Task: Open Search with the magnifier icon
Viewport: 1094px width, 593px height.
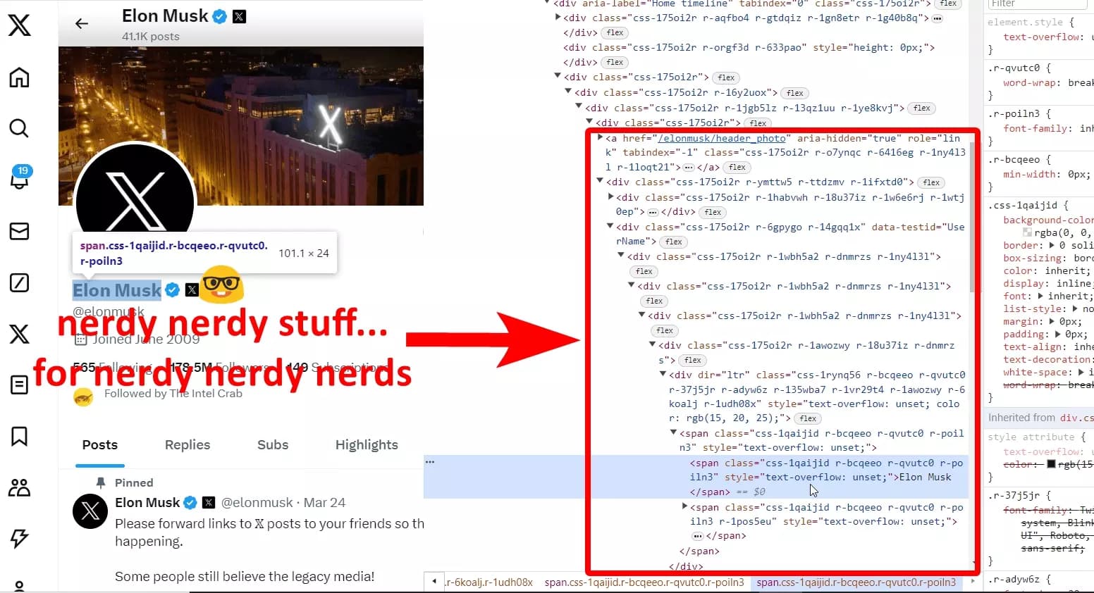Action: [20, 128]
